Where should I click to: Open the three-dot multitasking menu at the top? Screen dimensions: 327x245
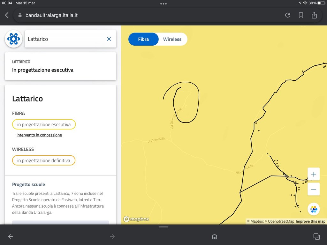(x=163, y=4)
